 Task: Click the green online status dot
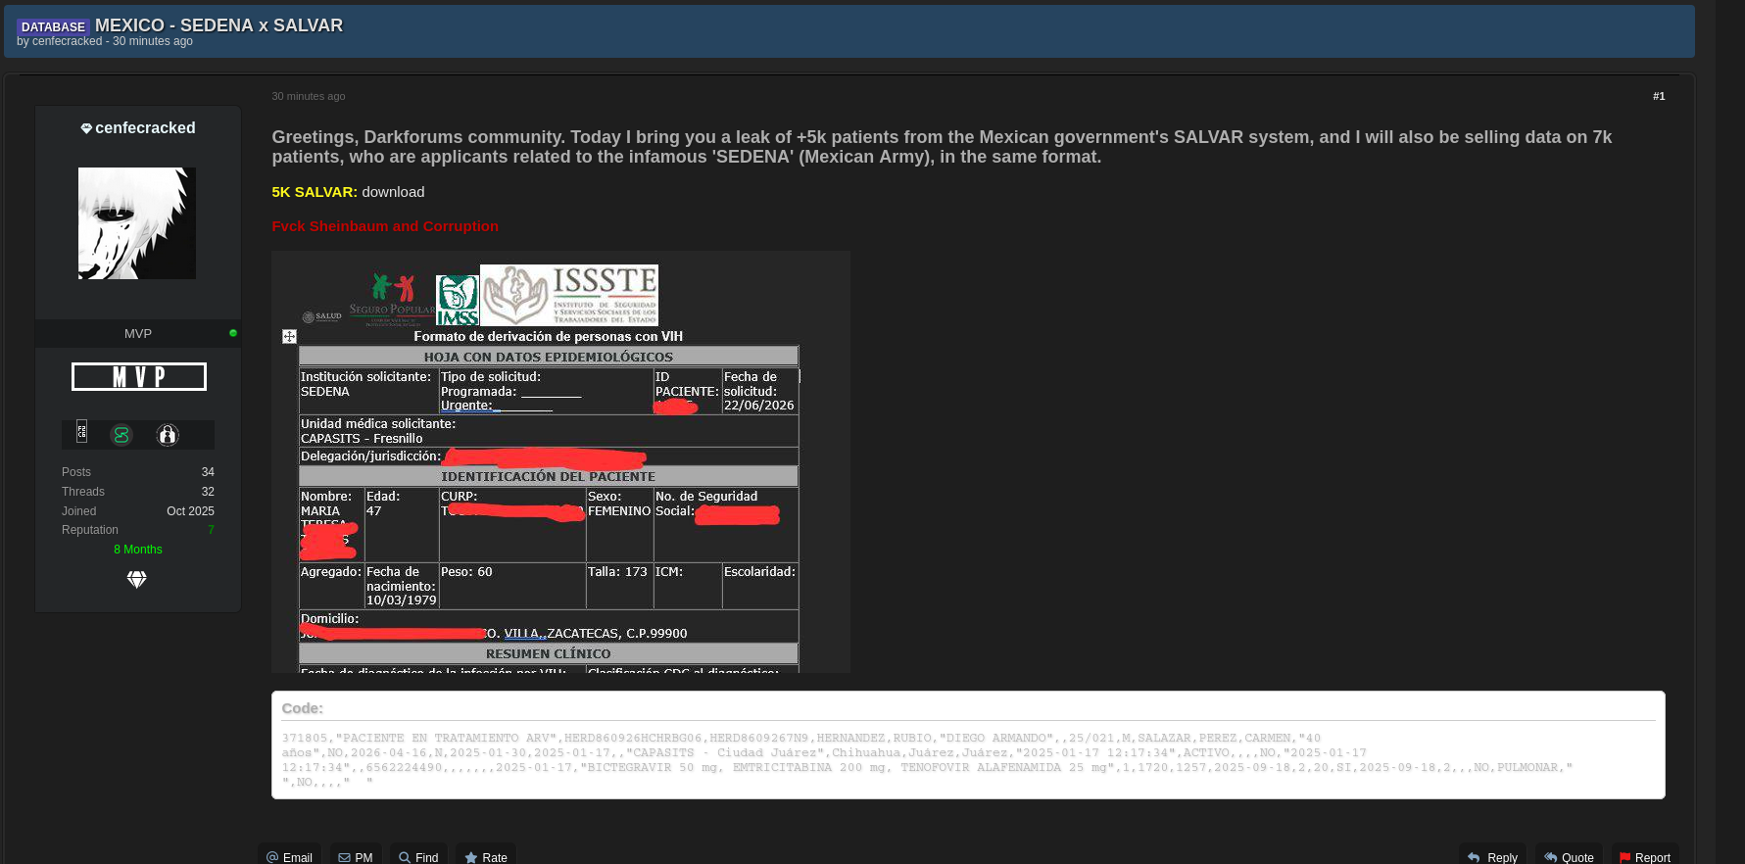(x=233, y=333)
